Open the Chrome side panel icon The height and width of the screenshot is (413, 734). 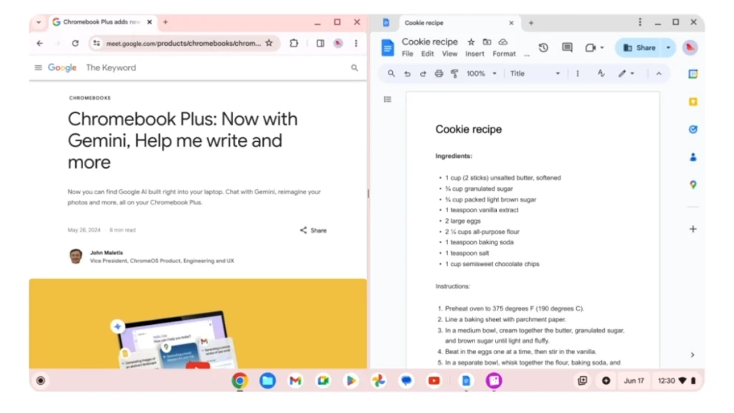(x=320, y=43)
